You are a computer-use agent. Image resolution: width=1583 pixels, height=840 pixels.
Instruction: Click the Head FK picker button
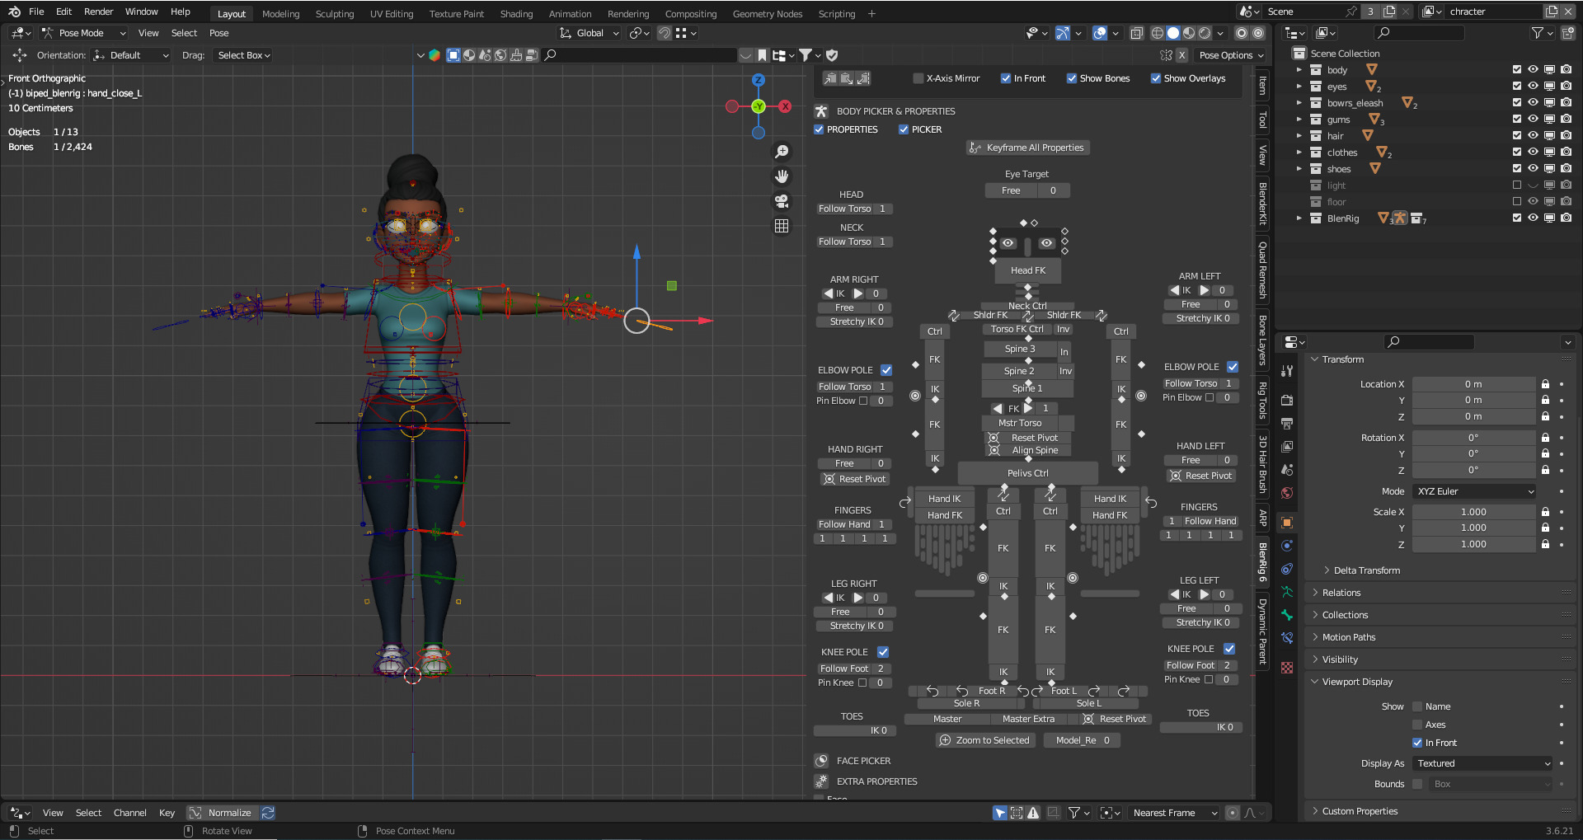point(1027,270)
